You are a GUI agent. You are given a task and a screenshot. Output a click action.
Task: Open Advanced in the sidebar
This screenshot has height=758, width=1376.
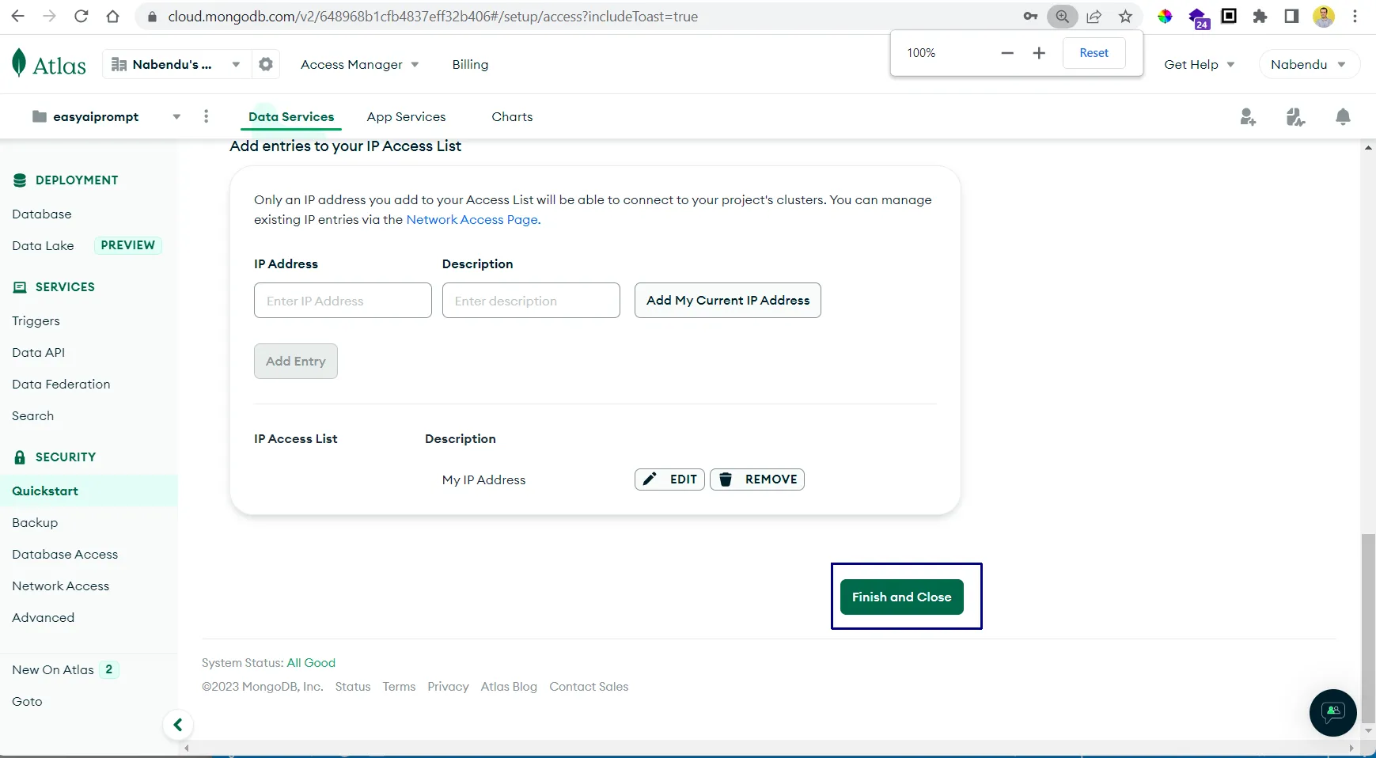tap(43, 617)
